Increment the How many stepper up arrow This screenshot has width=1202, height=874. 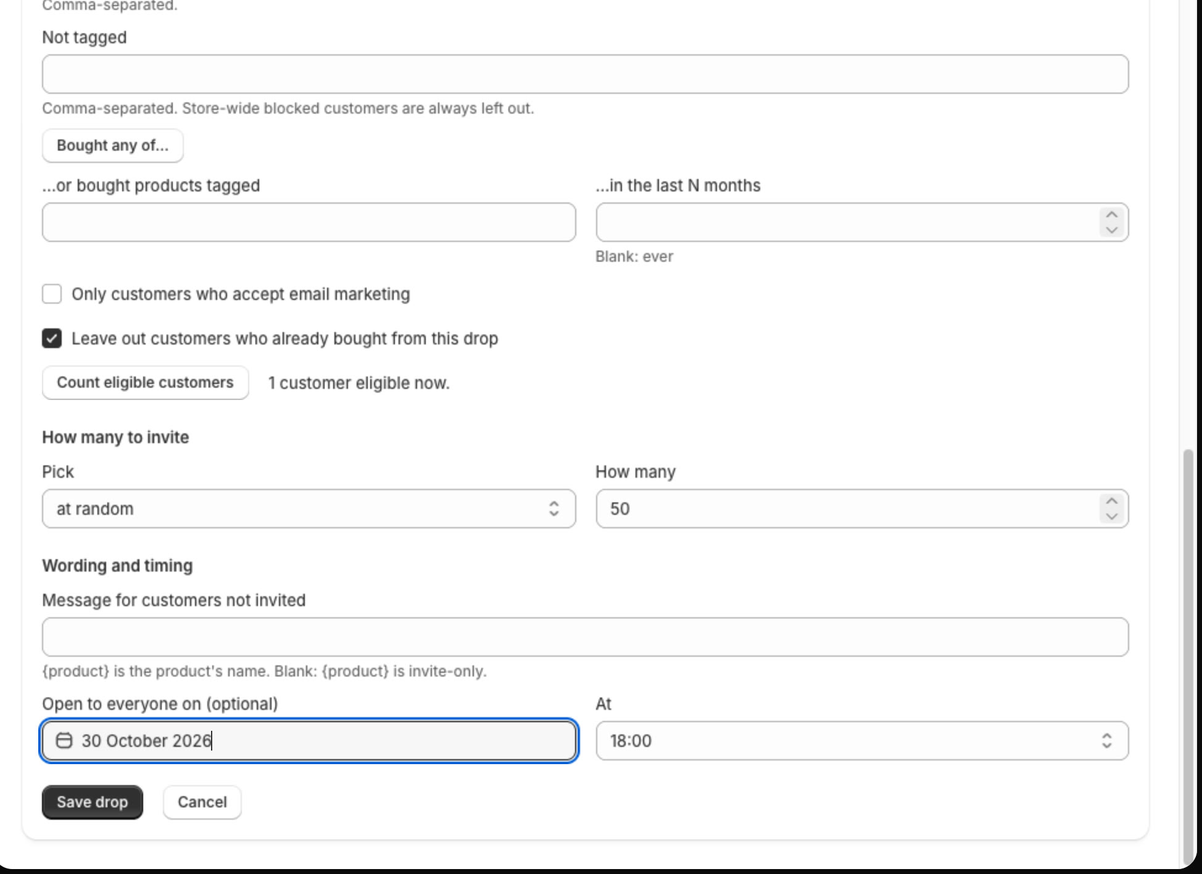point(1111,501)
